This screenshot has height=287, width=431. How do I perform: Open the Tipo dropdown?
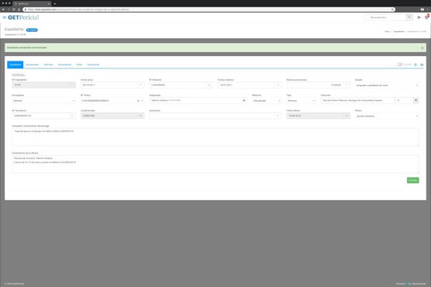[x=301, y=100]
